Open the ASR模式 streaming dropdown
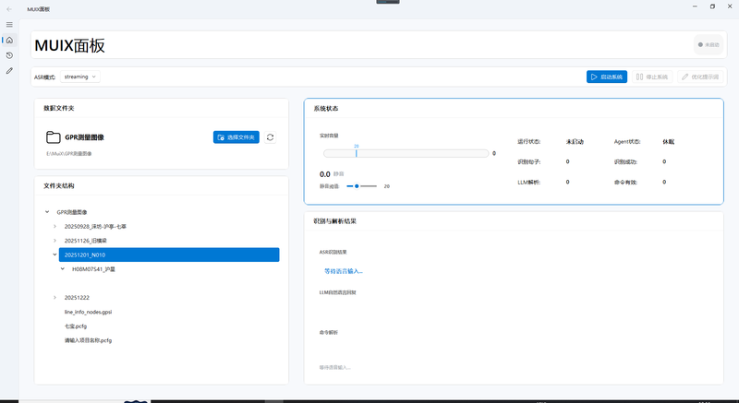This screenshot has width=739, height=403. [x=80, y=77]
